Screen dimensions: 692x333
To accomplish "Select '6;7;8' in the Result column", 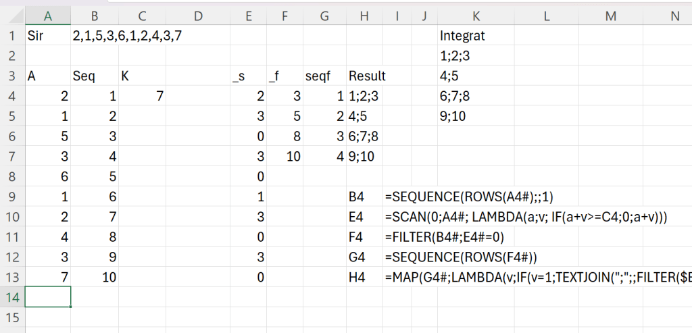I will pos(364,136).
